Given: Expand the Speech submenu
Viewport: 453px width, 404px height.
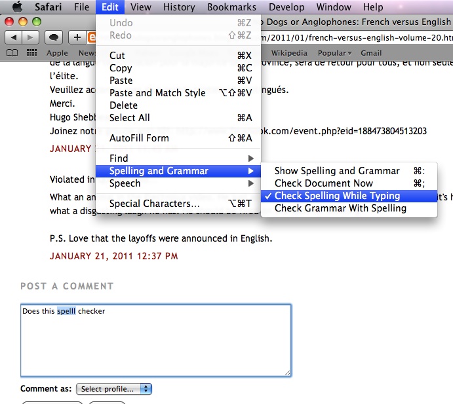Looking at the screenshot, I should [178, 183].
